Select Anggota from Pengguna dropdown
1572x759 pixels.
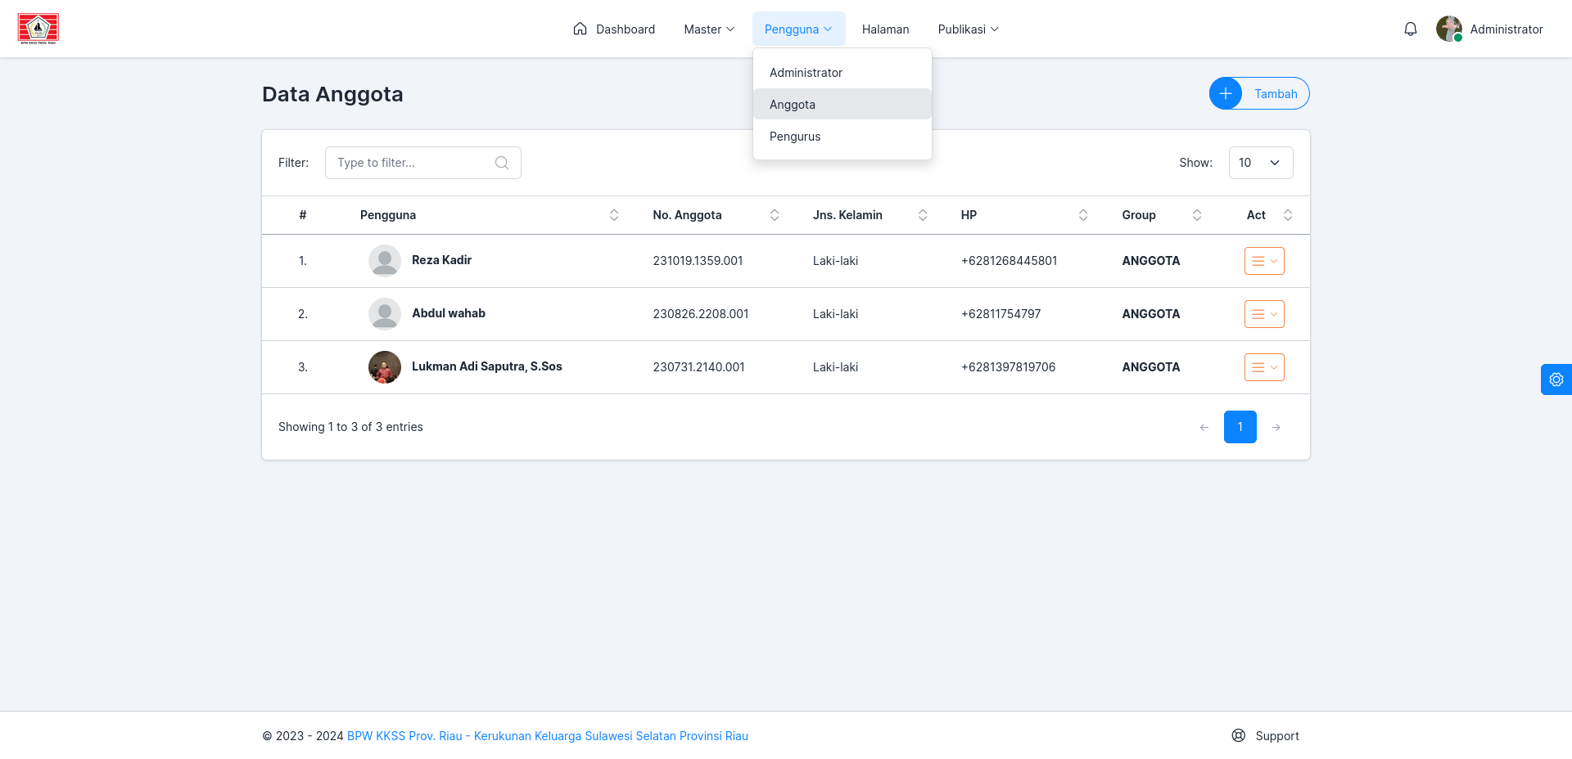842,105
